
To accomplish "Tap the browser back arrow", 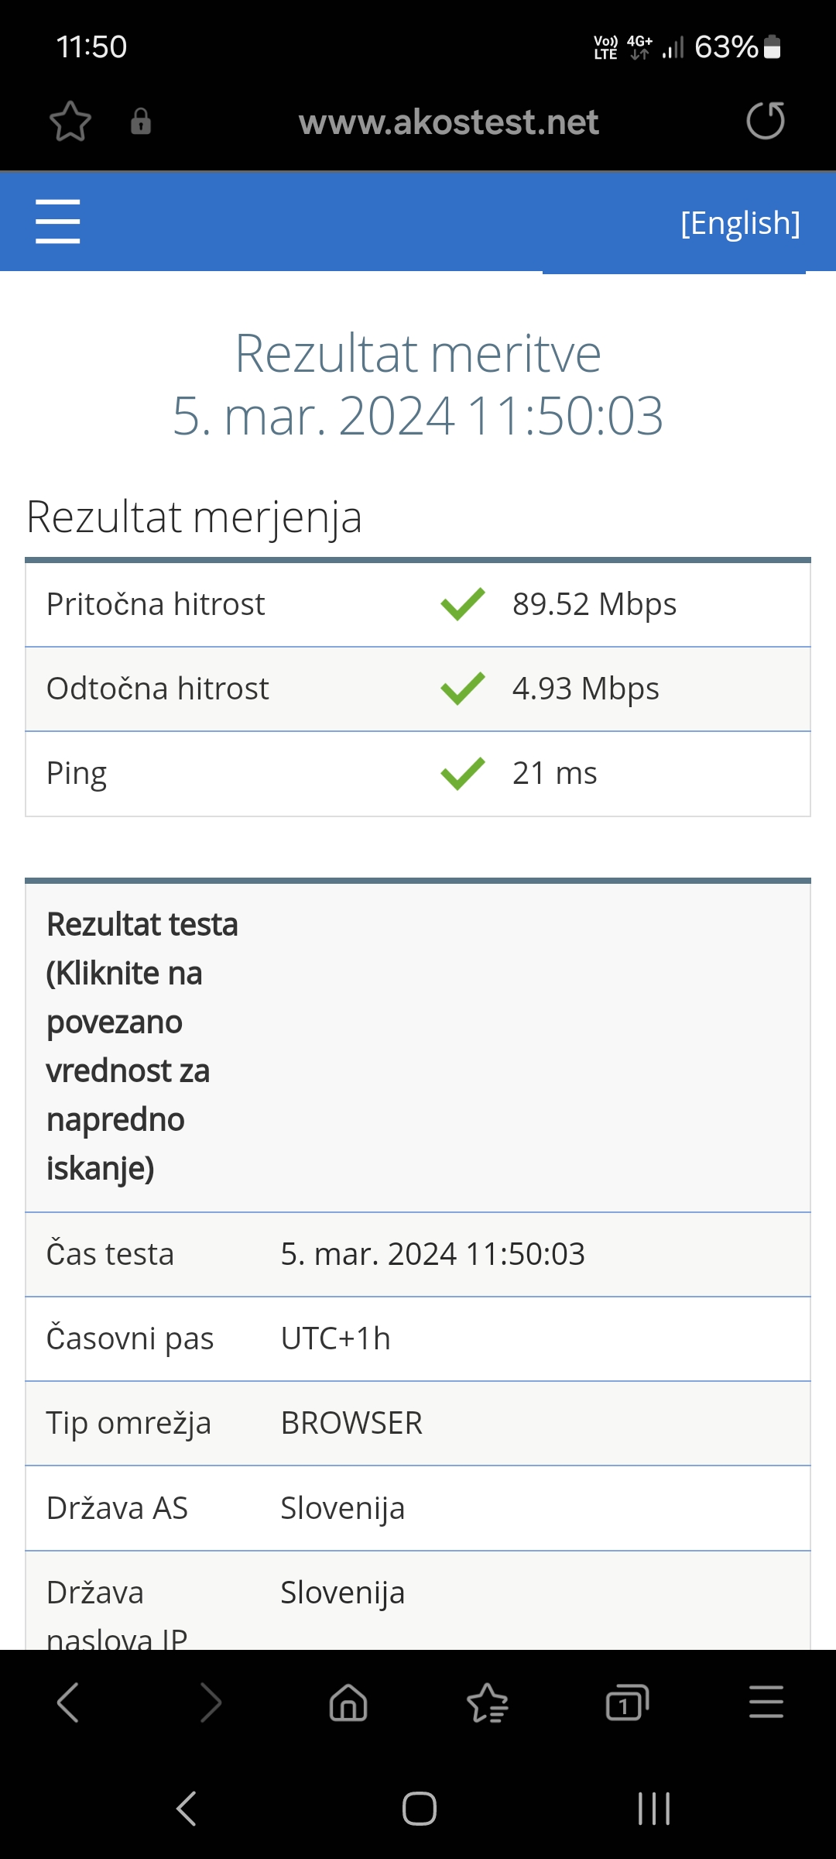I will (68, 1703).
